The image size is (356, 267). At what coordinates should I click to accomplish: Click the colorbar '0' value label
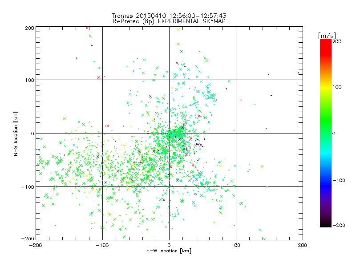tap(334, 133)
